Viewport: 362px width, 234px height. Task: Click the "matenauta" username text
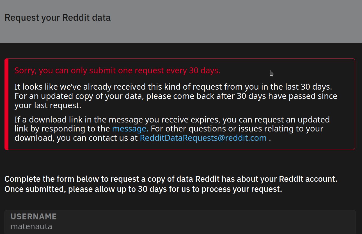pyautogui.click(x=31, y=226)
